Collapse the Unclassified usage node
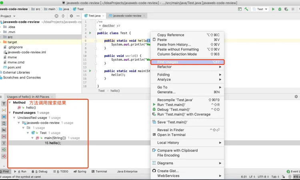The height and width of the screenshot is (180, 300). (14, 118)
